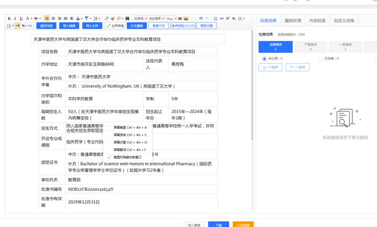Screen dimensions: 377x227
Task: Select the serious-errors filter showing 0
Action: (310, 47)
